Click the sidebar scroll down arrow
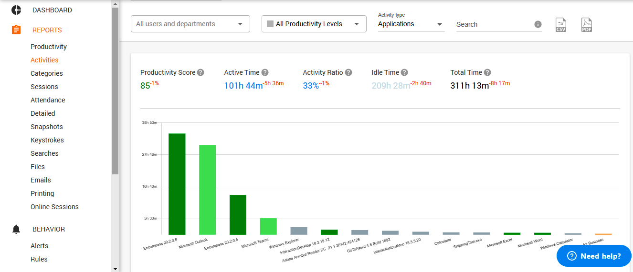The image size is (633, 272). click(x=115, y=269)
